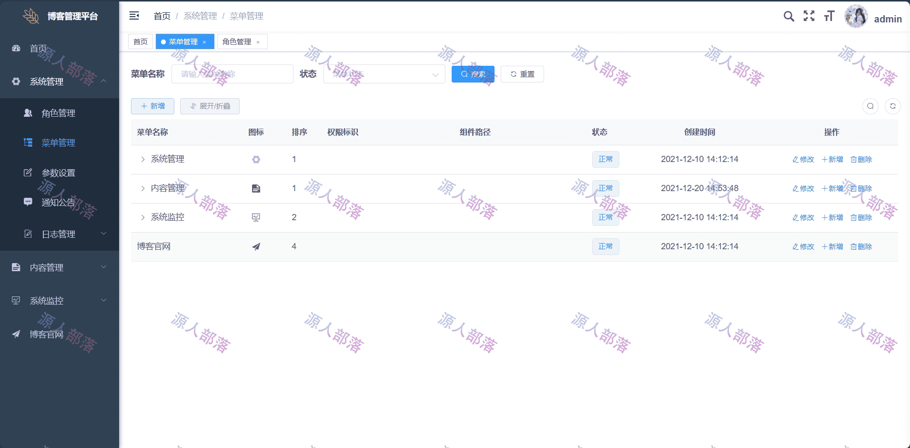Click the 权限标识 column header
This screenshot has width=910, height=448.
[343, 132]
